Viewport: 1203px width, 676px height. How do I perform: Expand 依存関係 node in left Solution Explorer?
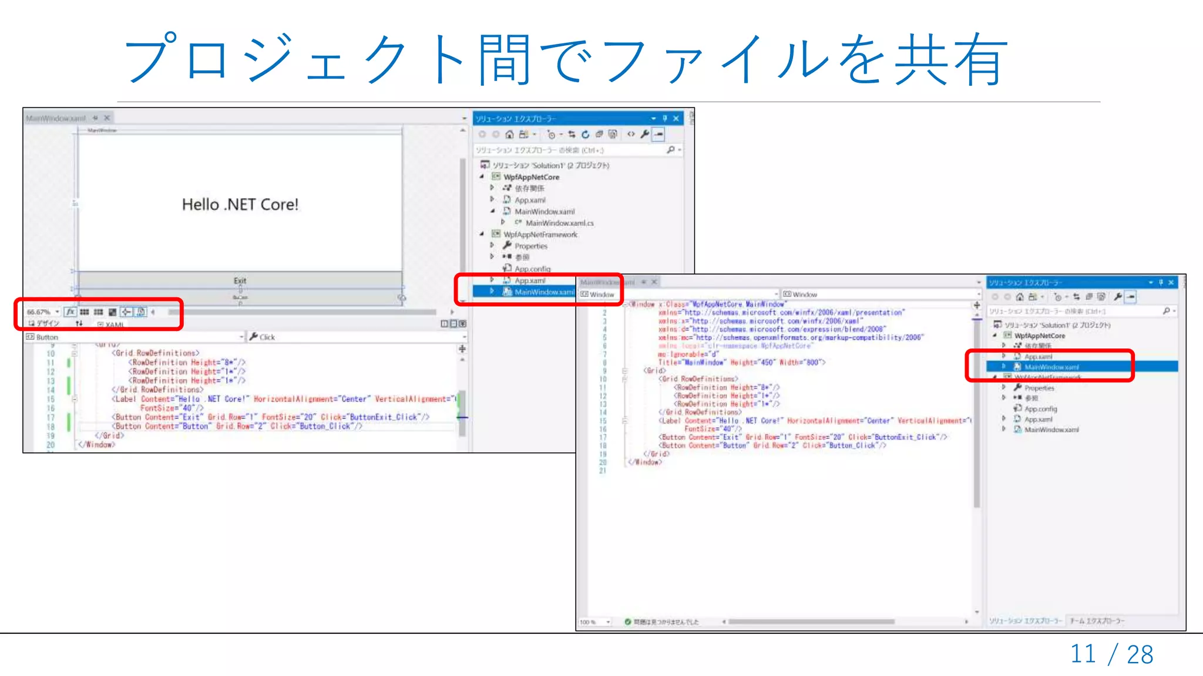click(492, 188)
